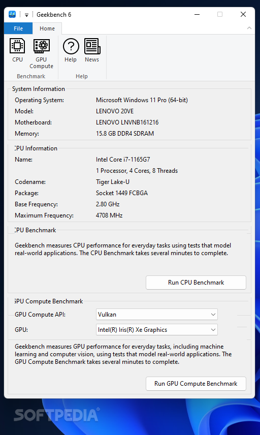
Task: Click the 'Maximum Frequency:' label
Action: coord(44,215)
